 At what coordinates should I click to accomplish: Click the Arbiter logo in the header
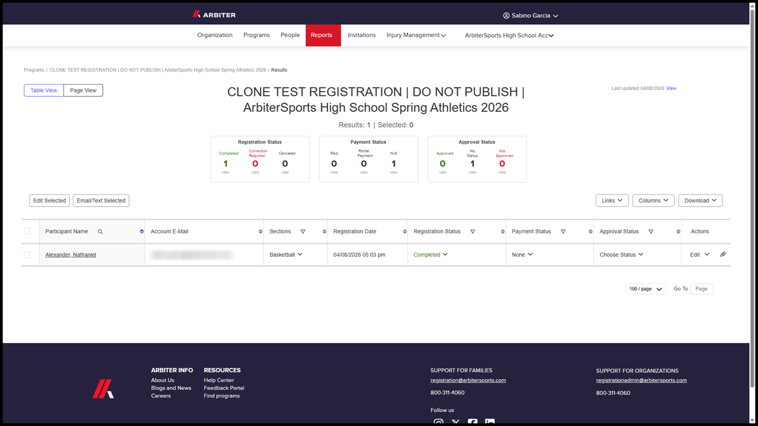[214, 15]
